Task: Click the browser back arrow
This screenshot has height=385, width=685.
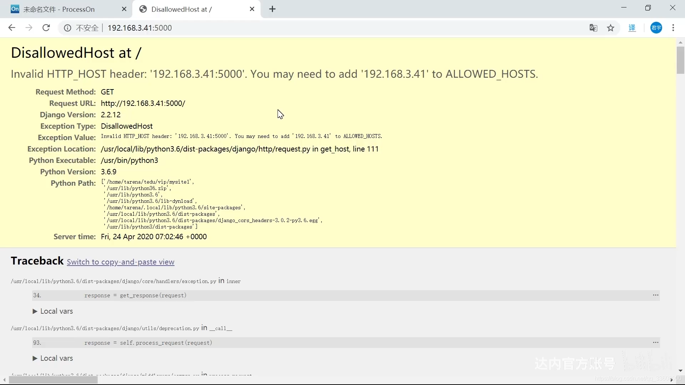Action: 12,28
